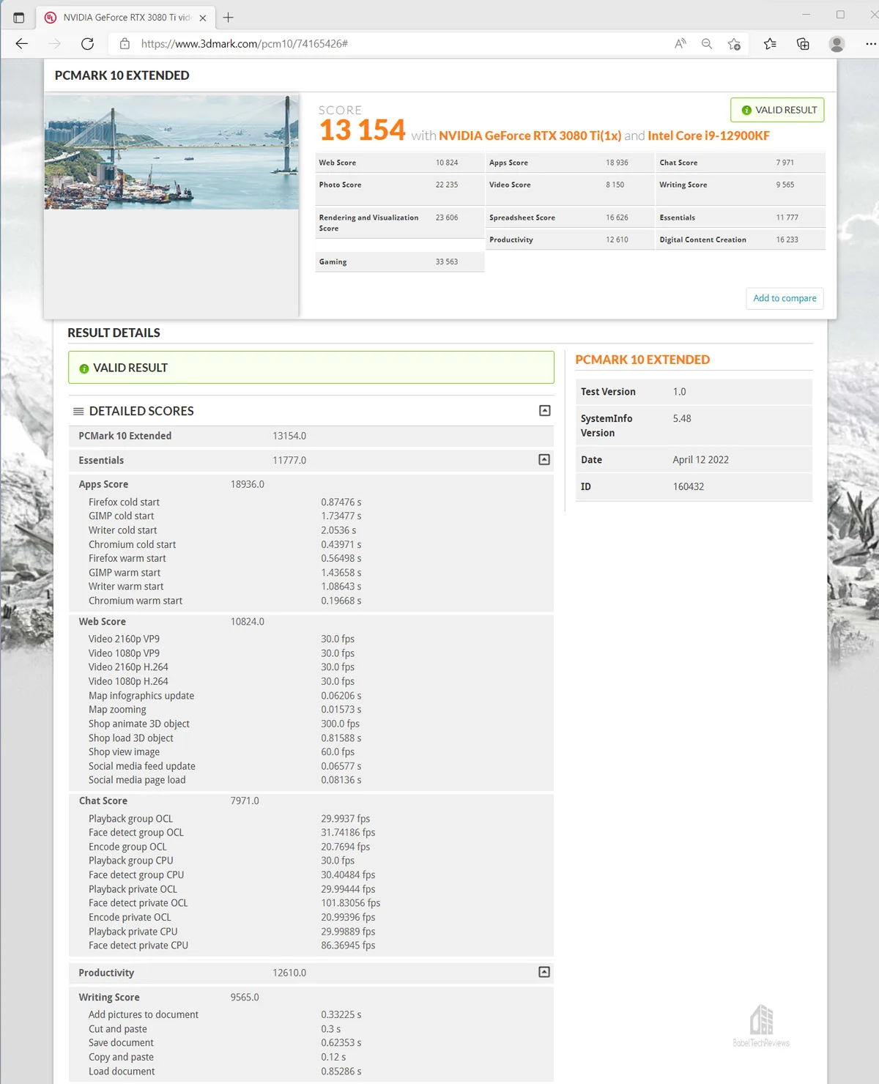Collapse the Essentials score group
The width and height of the screenshot is (879, 1084).
544,460
